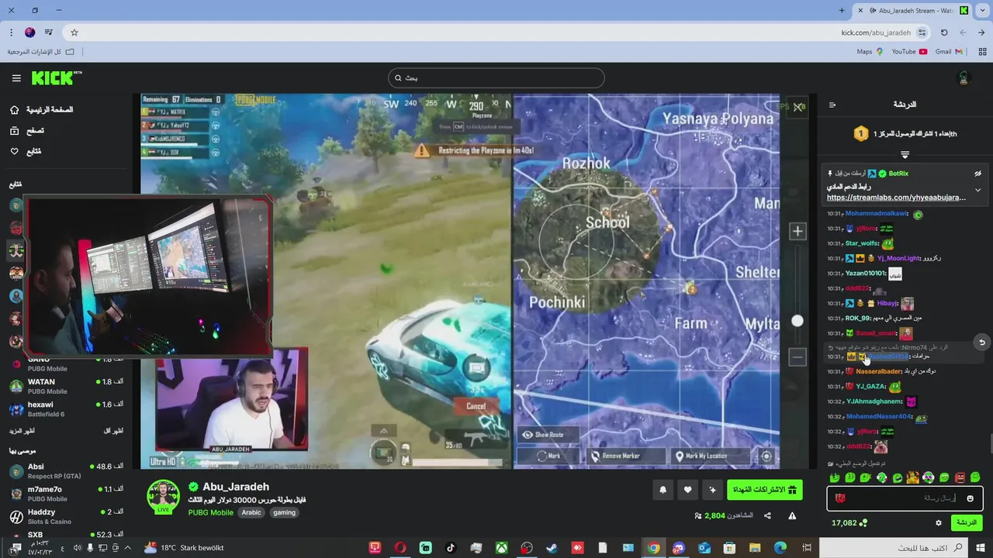Open the Steam taskbar icon
Screen dimensions: 993x558
point(552,548)
